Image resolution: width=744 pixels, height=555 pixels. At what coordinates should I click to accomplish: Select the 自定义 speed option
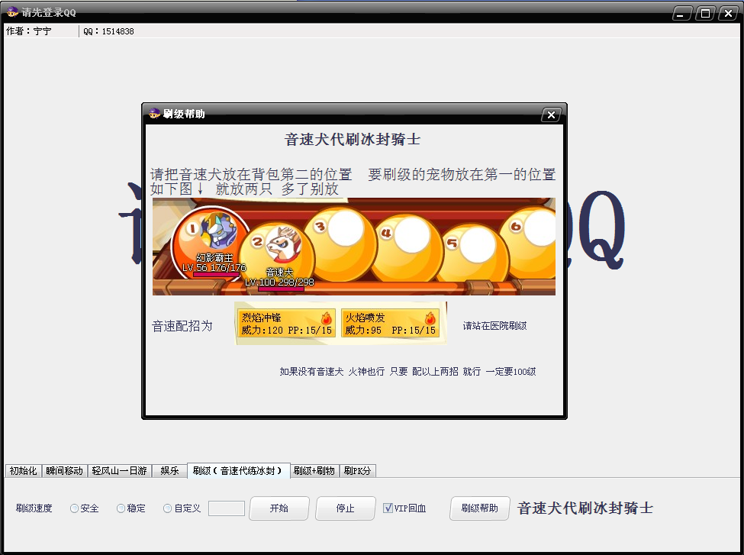pyautogui.click(x=166, y=508)
